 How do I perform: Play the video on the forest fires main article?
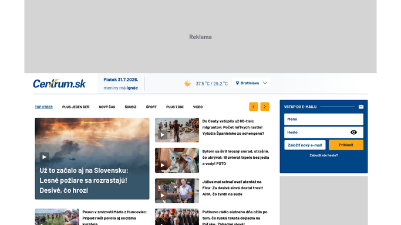pos(44,157)
